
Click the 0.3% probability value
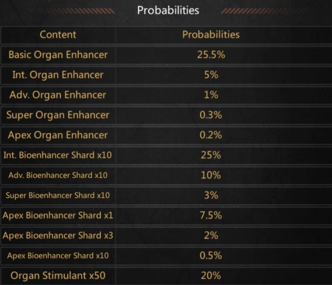pos(211,115)
